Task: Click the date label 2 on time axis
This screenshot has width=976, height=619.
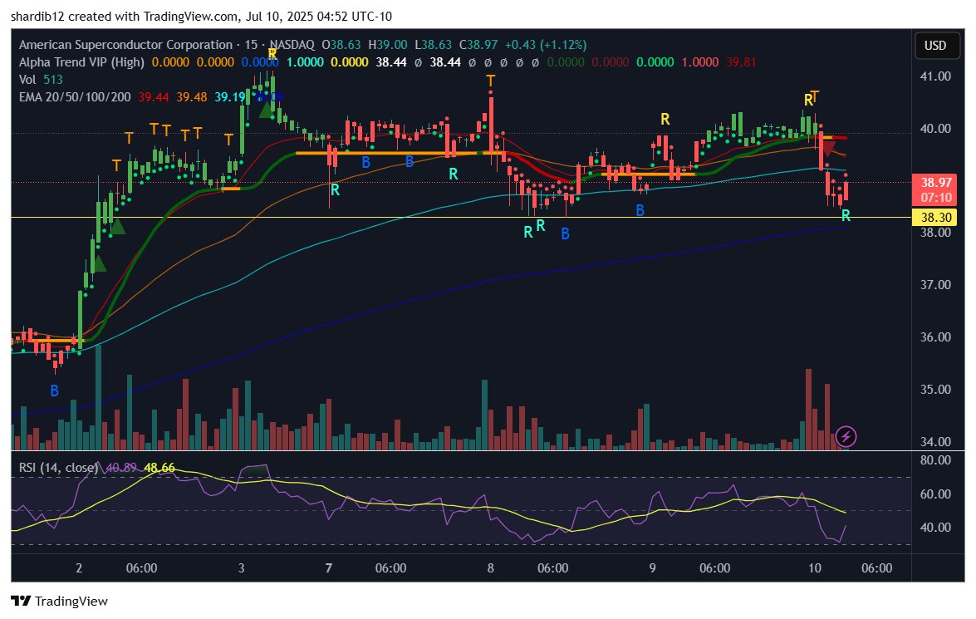Action: pyautogui.click(x=79, y=568)
